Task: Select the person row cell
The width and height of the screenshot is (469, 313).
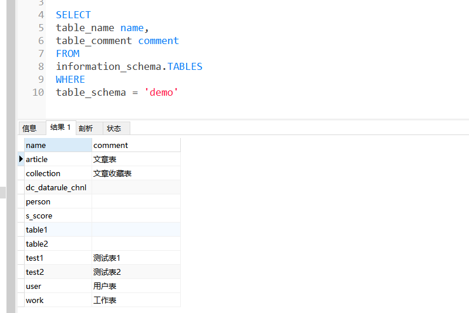Action: [x=58, y=201]
